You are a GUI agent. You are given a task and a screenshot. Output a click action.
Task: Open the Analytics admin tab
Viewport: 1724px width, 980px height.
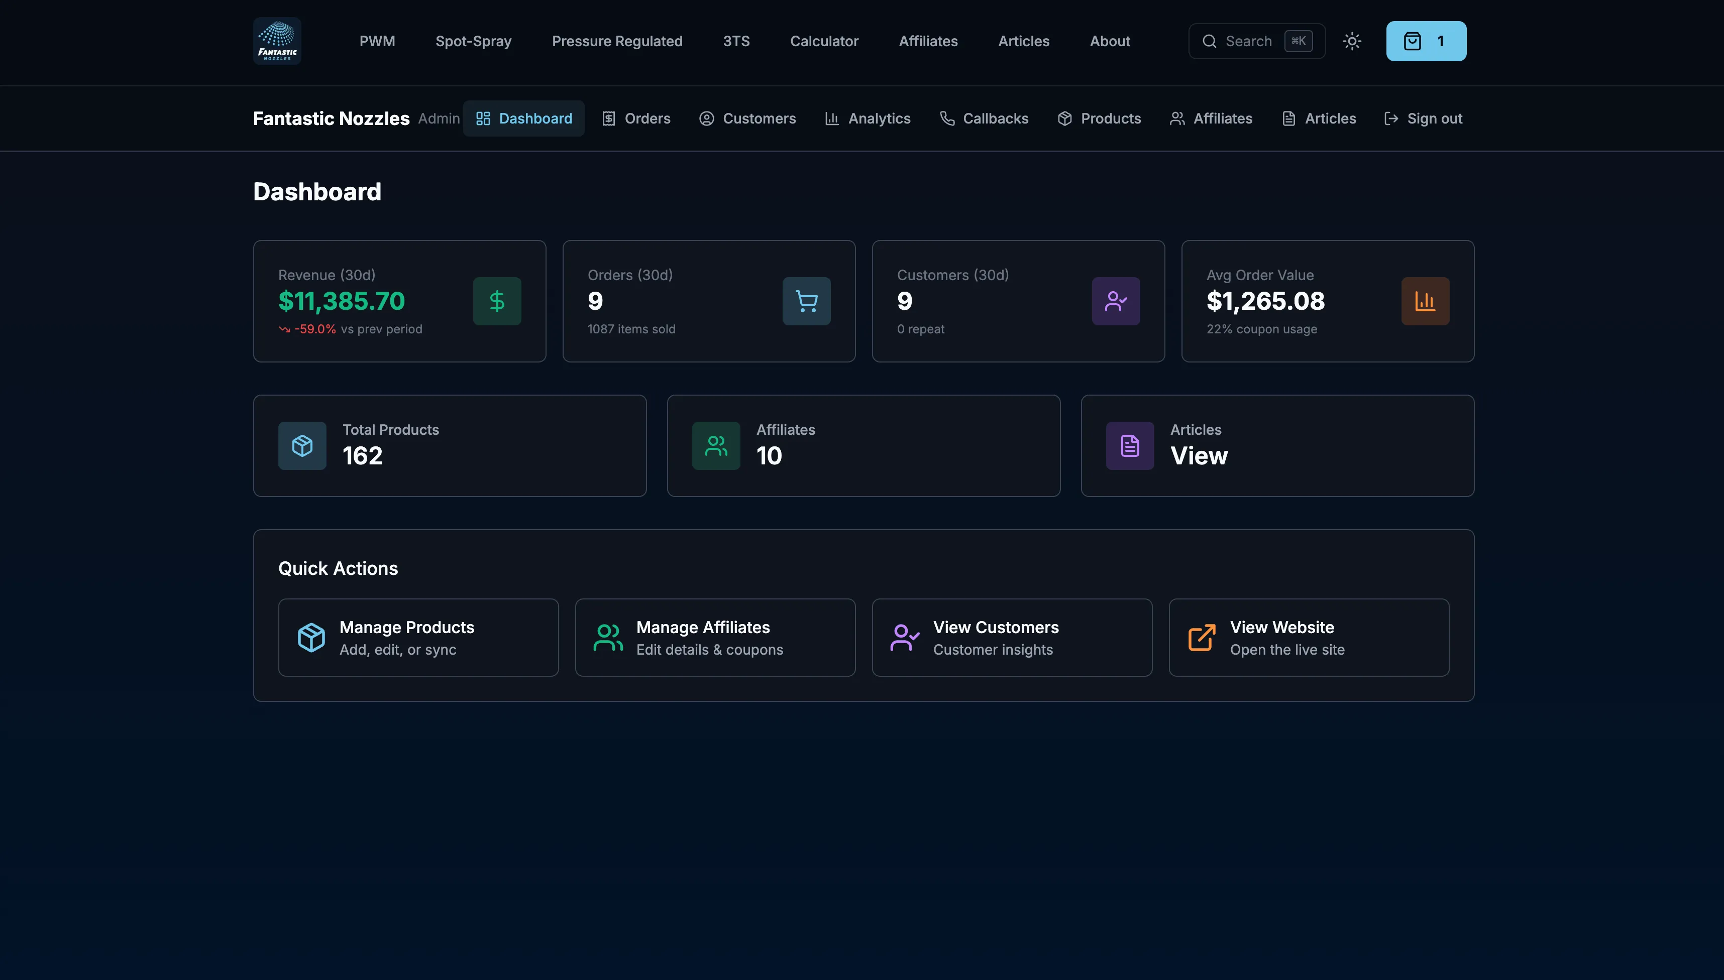(868, 118)
